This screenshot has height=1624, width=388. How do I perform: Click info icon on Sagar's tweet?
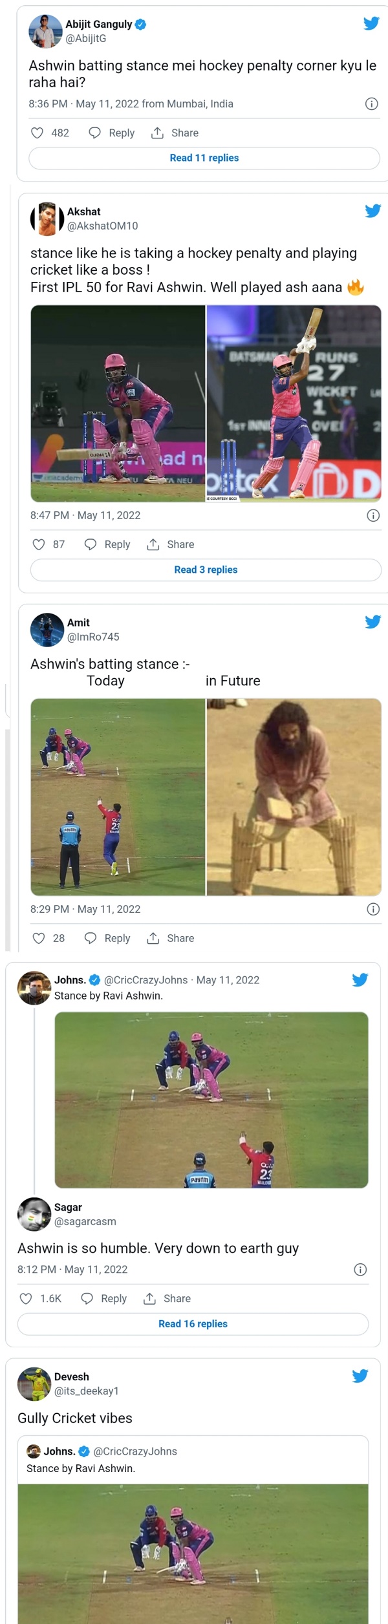tap(360, 1269)
